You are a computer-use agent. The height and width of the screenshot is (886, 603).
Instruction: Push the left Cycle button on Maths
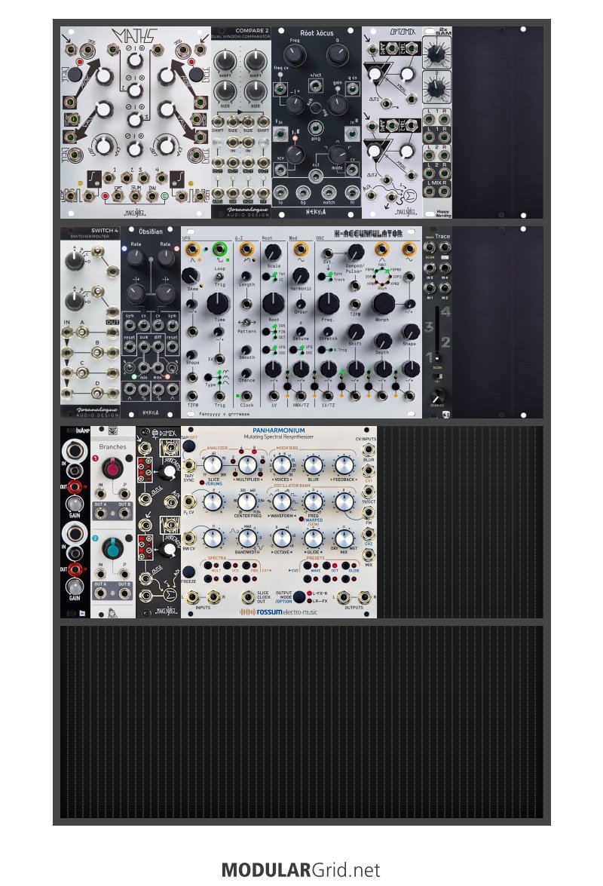pyautogui.click(x=75, y=75)
